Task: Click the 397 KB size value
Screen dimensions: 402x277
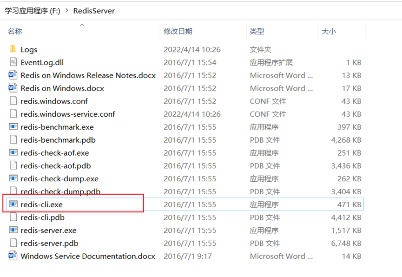Action: (349, 127)
